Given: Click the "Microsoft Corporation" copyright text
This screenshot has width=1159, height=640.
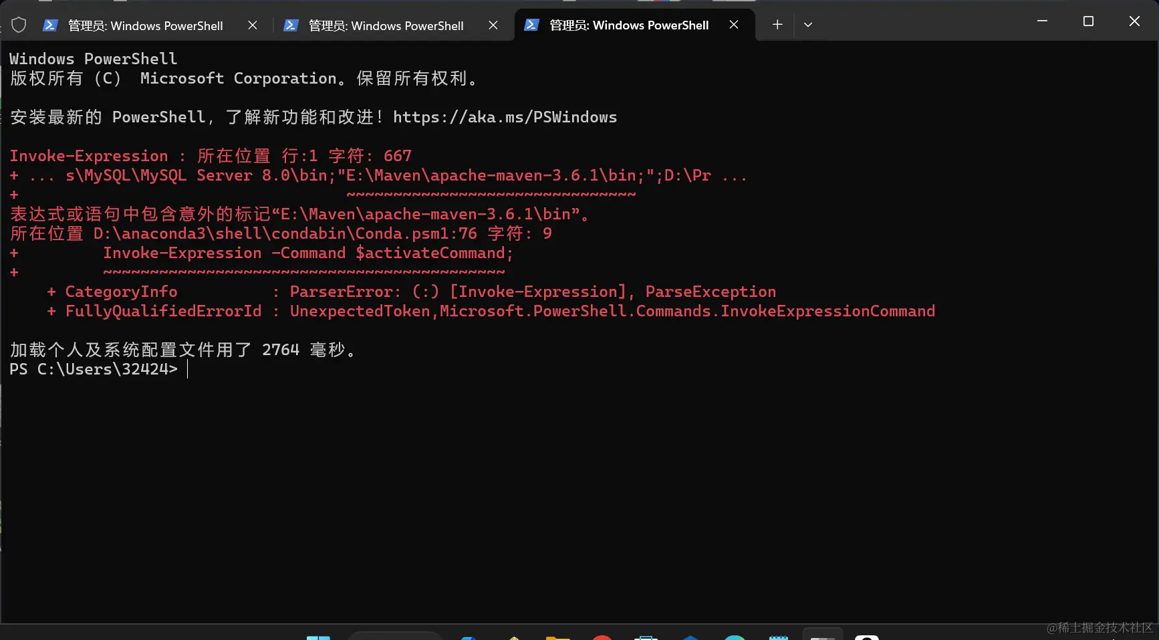Looking at the screenshot, I should point(238,78).
